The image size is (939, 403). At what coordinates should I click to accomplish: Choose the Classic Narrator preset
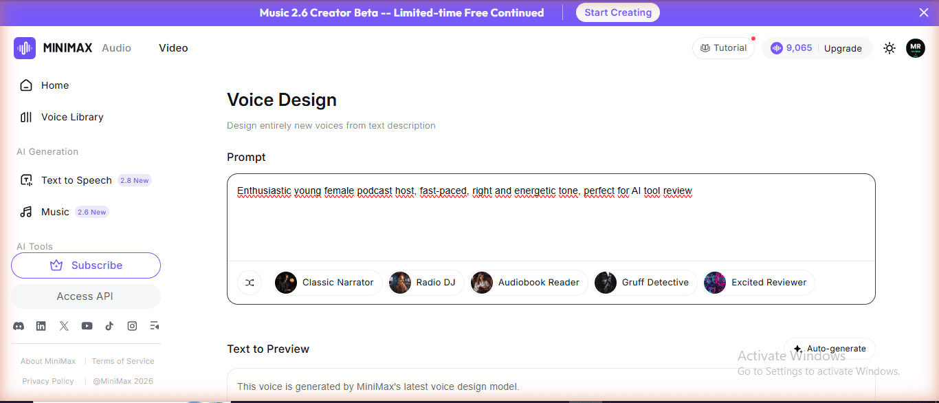click(x=327, y=283)
